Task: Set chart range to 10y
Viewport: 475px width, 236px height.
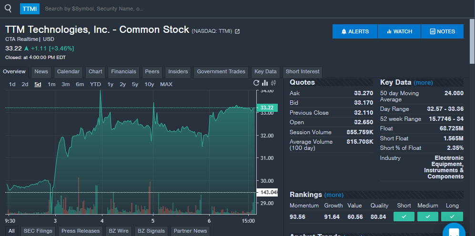Action: click(x=149, y=84)
